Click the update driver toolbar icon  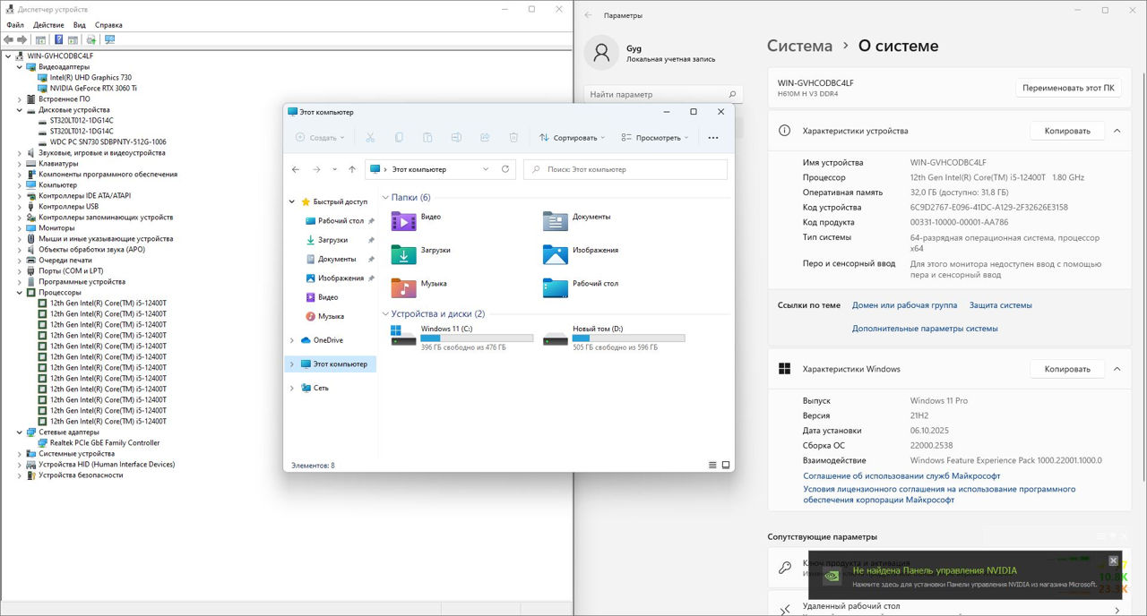[91, 39]
